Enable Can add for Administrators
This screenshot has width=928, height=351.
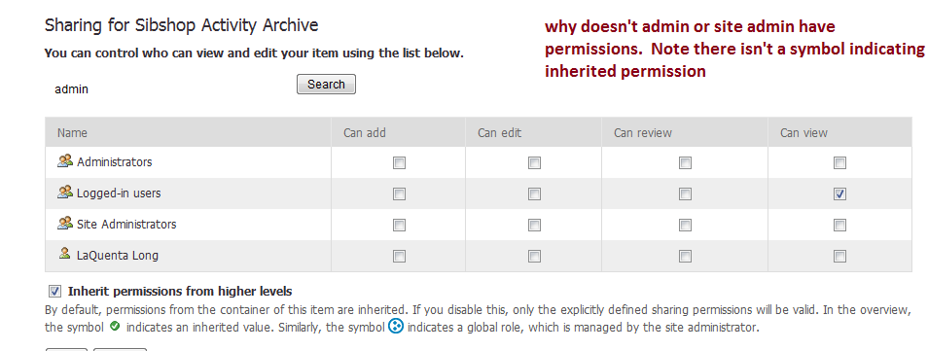coord(400,162)
